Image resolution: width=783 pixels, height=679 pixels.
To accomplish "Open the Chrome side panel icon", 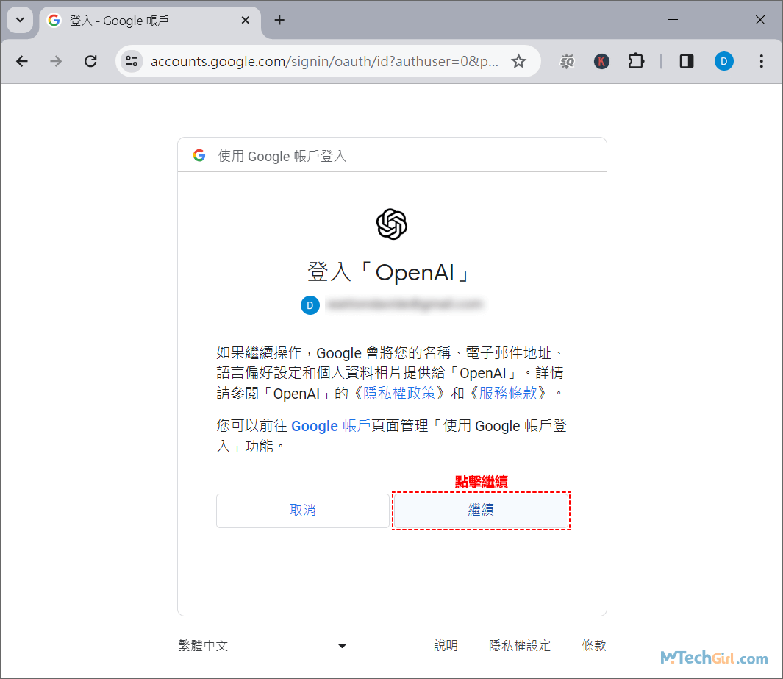I will pos(686,61).
